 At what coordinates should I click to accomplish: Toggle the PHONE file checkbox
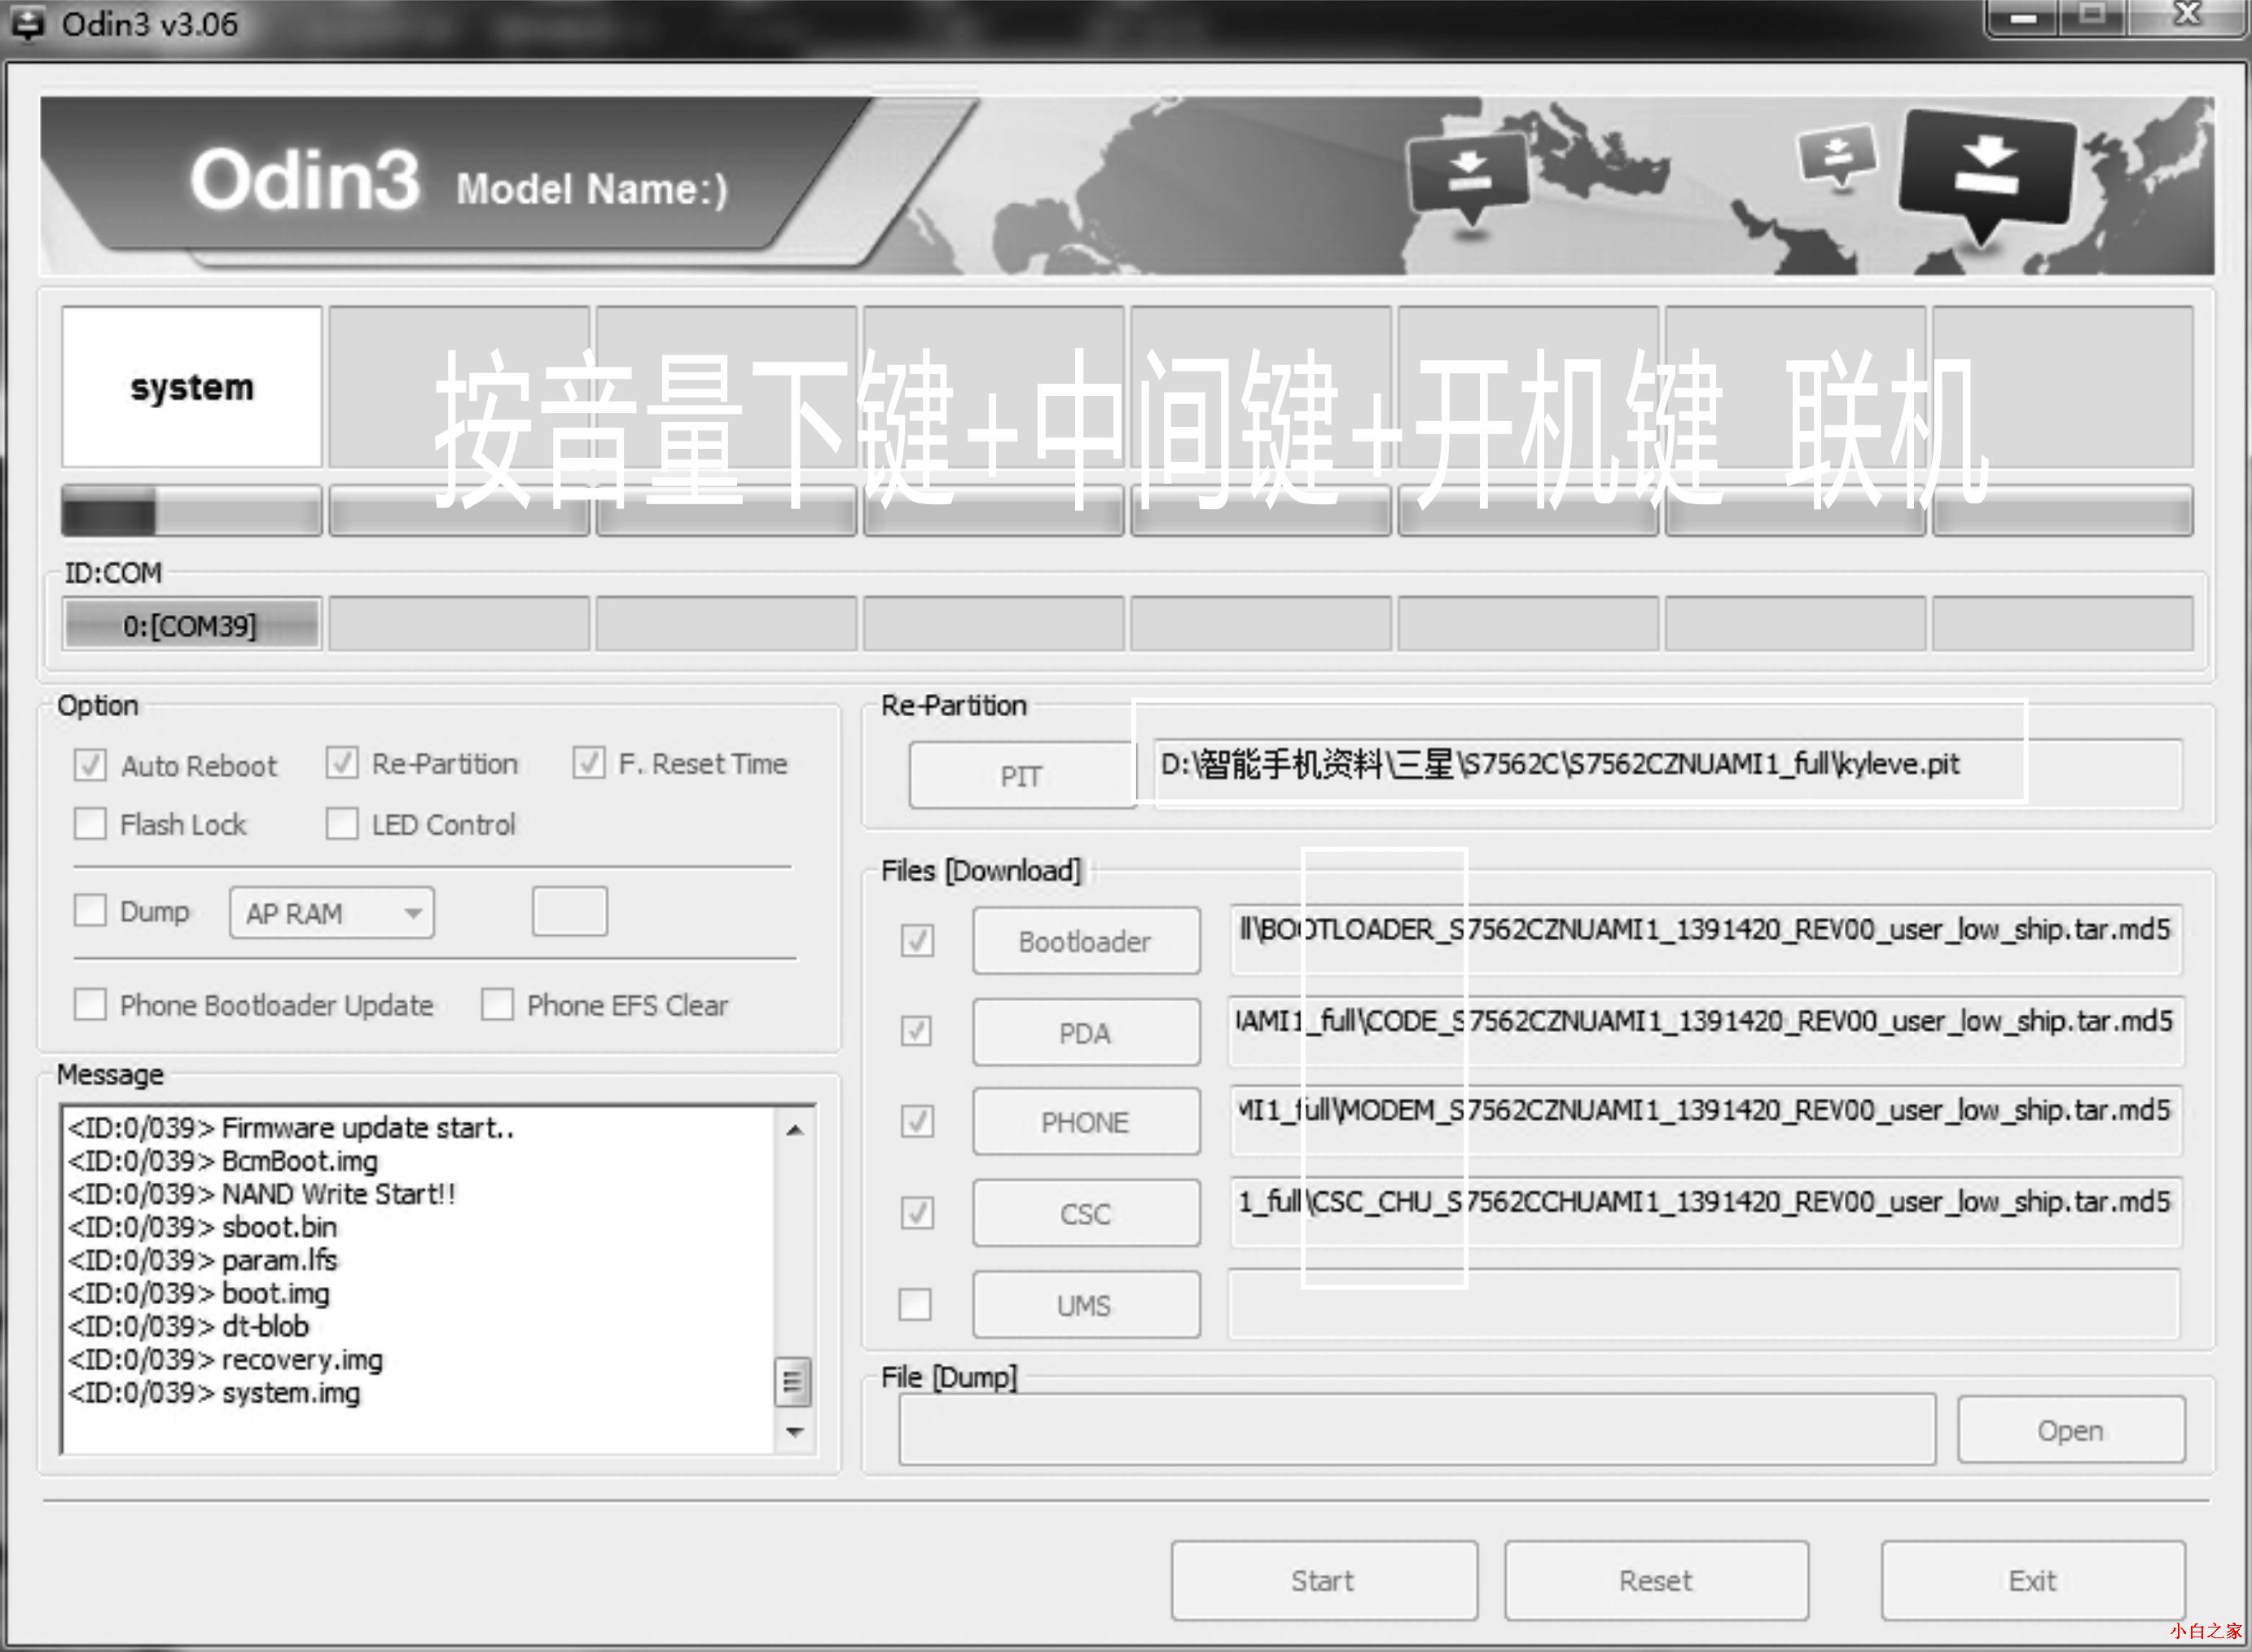(916, 1121)
